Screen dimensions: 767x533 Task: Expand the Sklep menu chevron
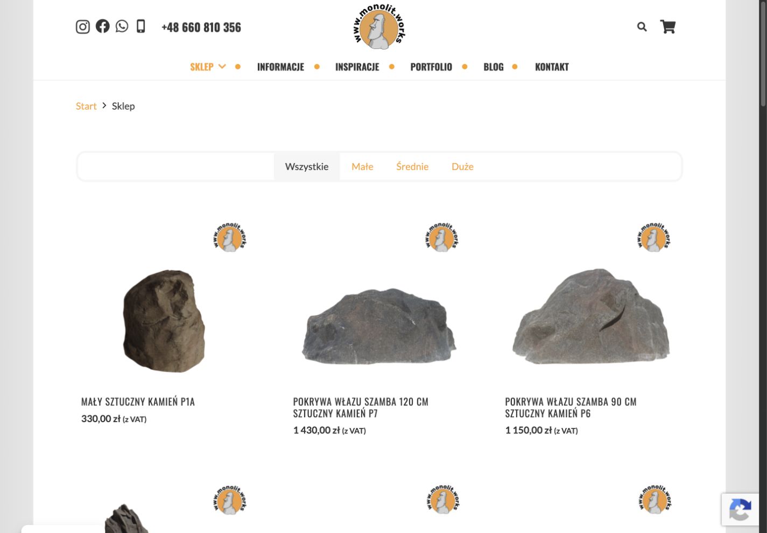tap(222, 67)
